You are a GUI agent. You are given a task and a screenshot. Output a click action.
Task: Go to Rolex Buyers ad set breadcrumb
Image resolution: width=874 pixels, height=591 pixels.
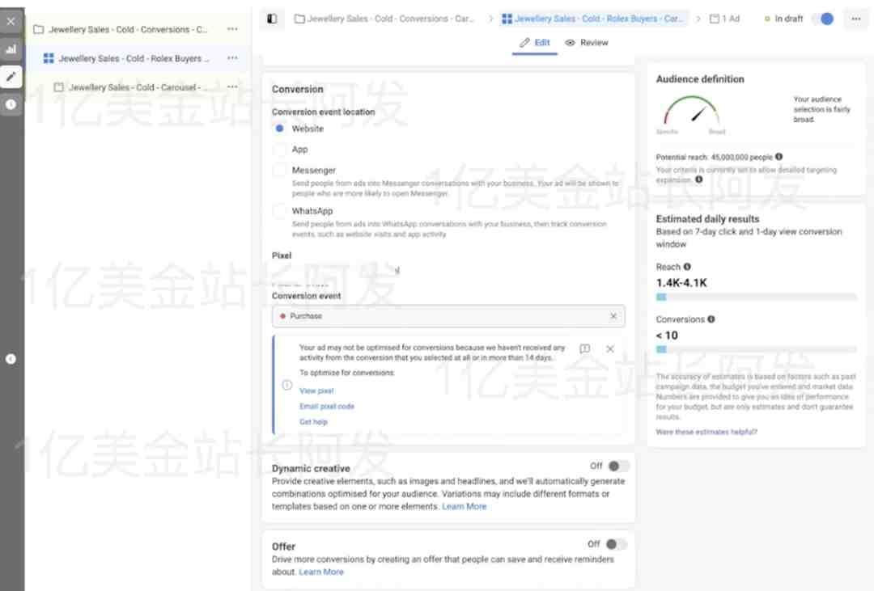(592, 19)
